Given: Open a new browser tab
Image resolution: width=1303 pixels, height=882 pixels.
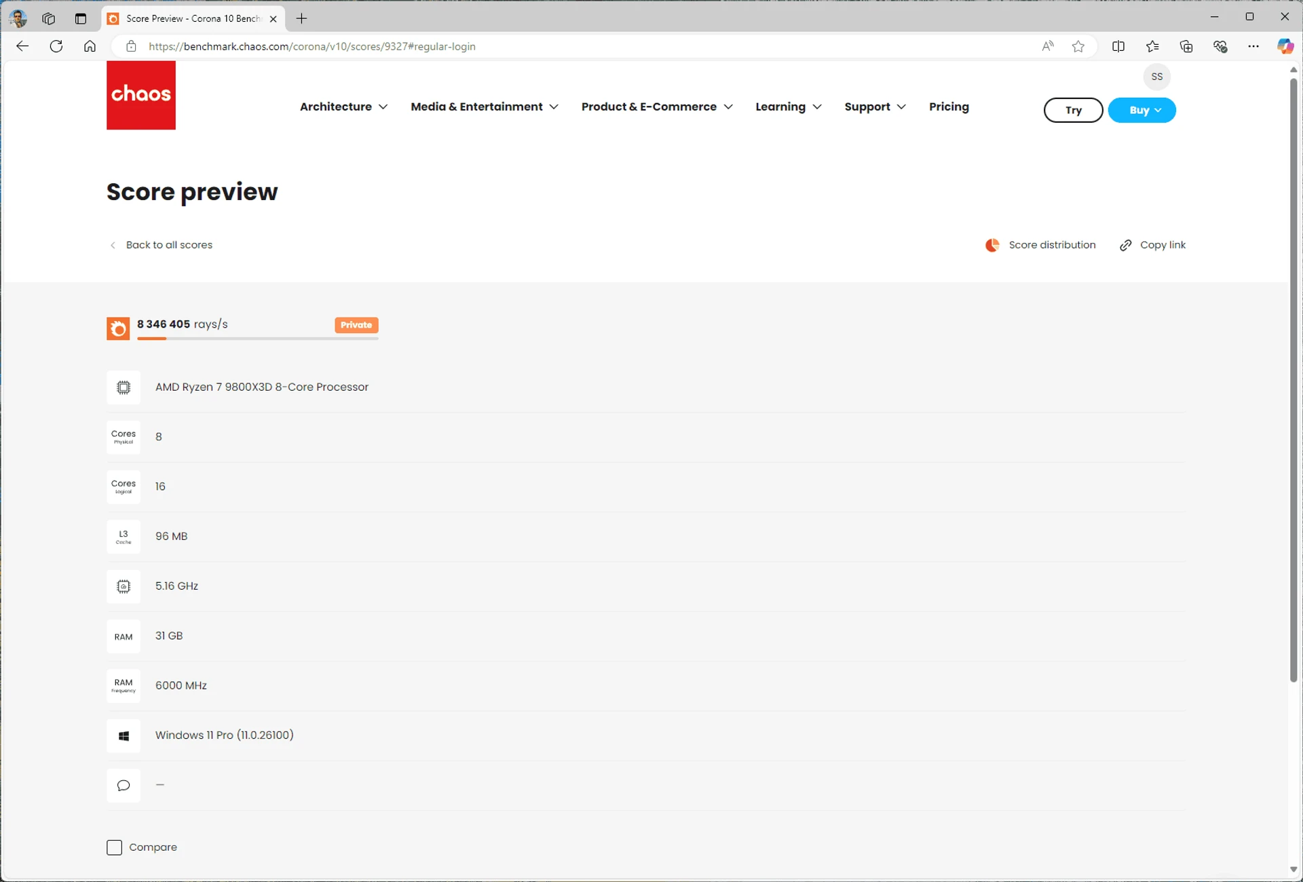Looking at the screenshot, I should click(x=302, y=18).
